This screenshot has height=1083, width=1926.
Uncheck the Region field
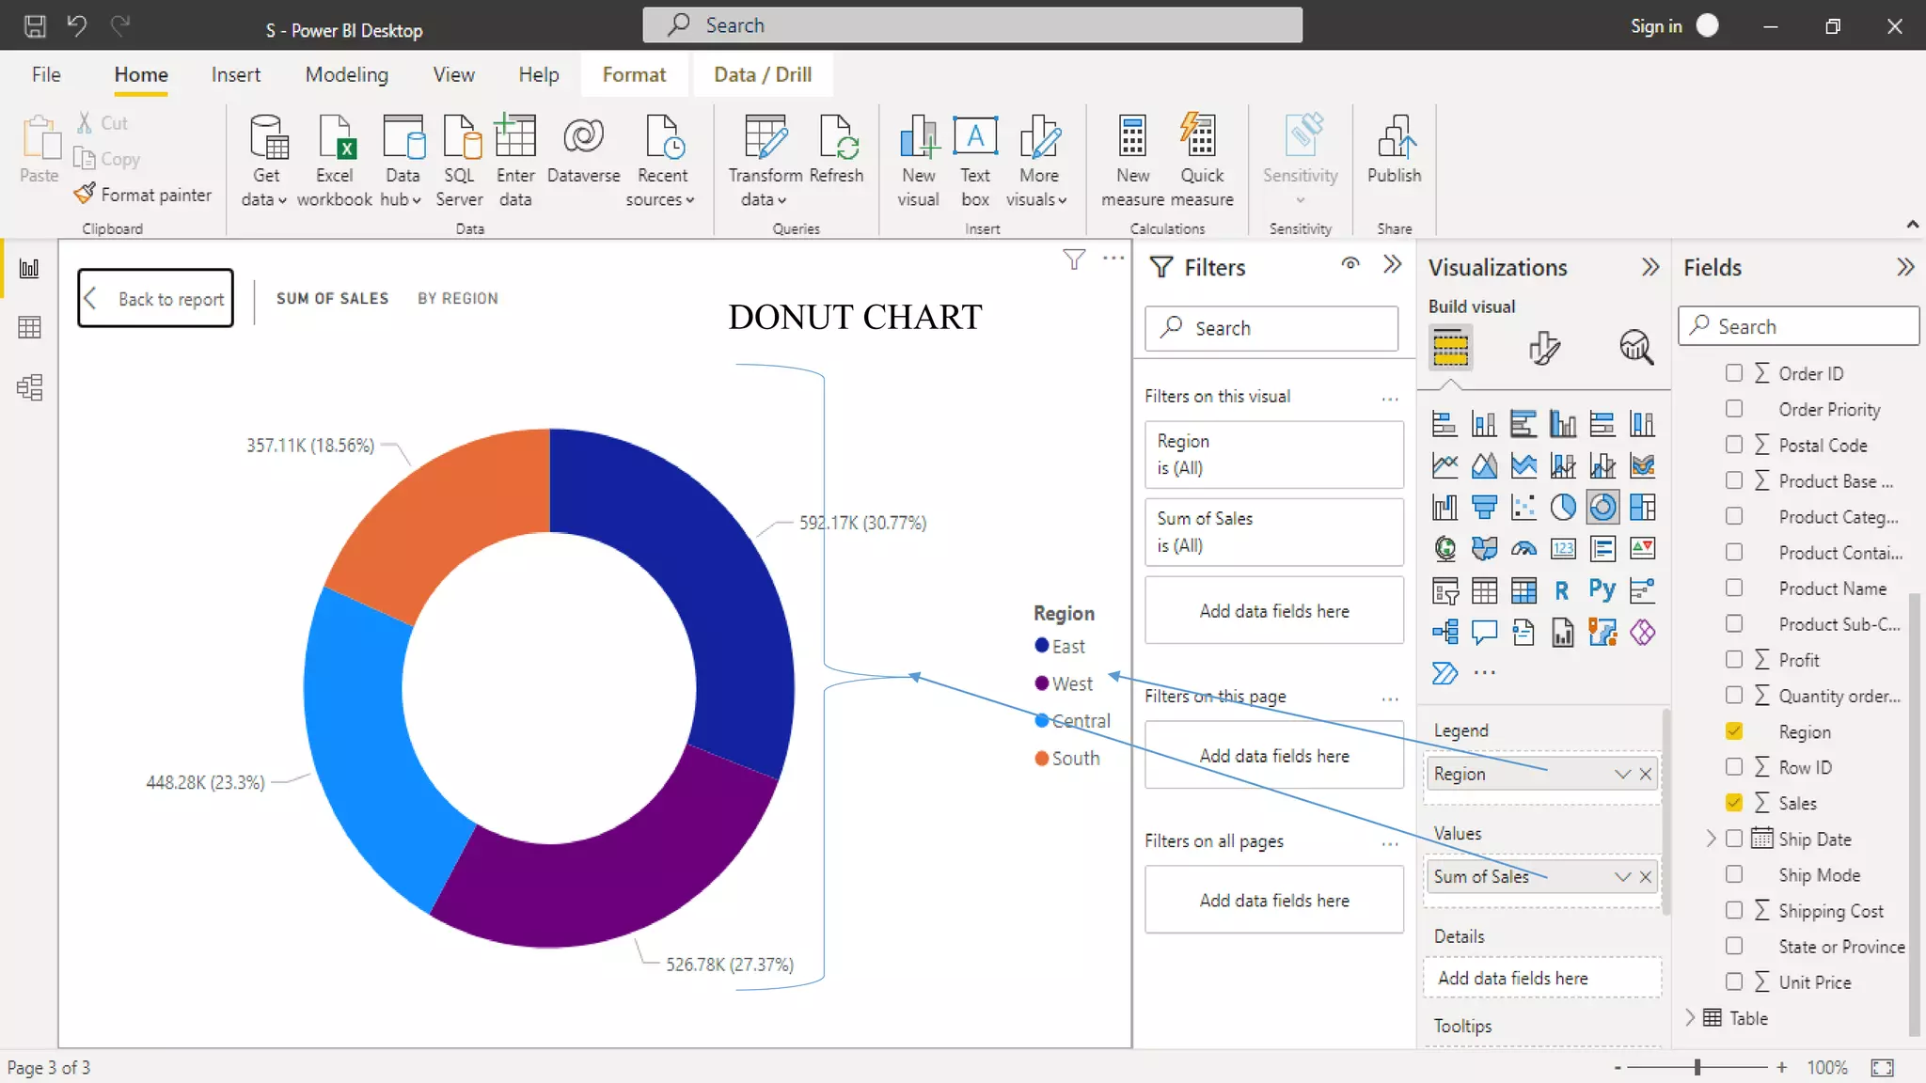[x=1734, y=731]
